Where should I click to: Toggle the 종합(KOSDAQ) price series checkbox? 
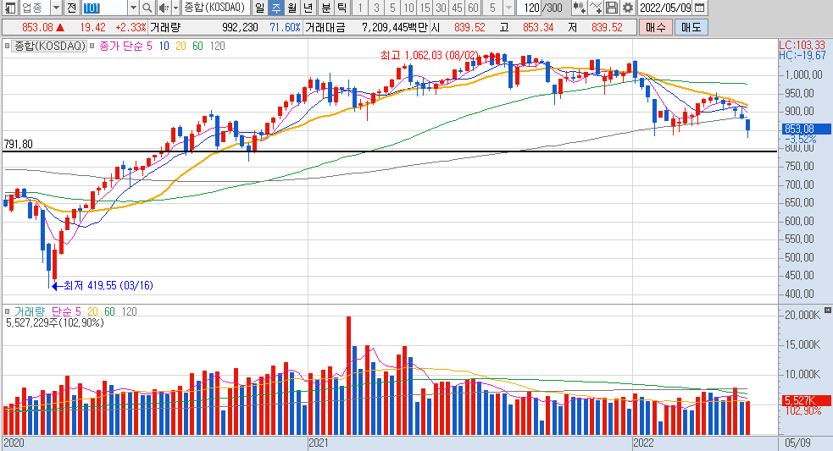(x=7, y=47)
